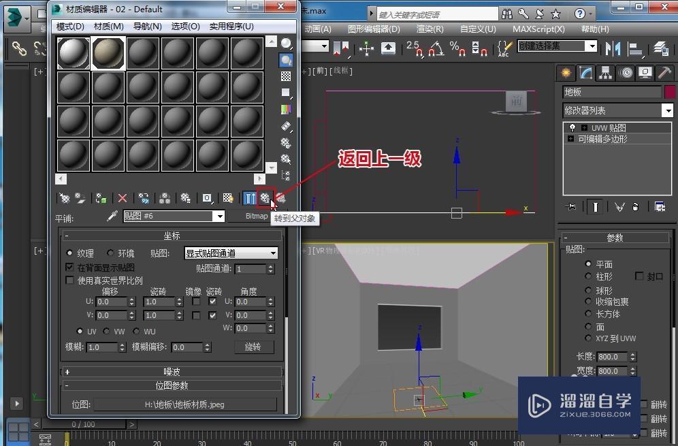
Task: Click Assign Material to Selection icon
Action: pos(101,198)
